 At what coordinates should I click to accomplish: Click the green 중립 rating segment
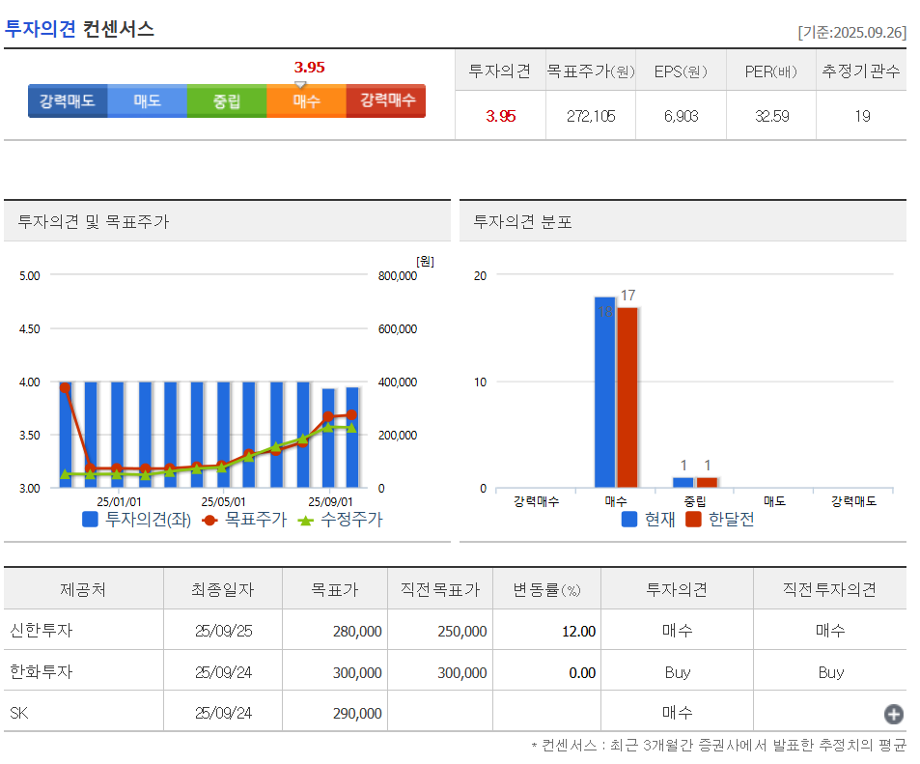point(227,101)
